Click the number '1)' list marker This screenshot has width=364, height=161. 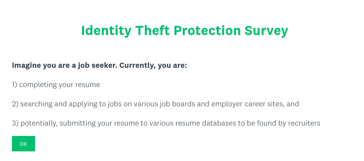coord(15,85)
